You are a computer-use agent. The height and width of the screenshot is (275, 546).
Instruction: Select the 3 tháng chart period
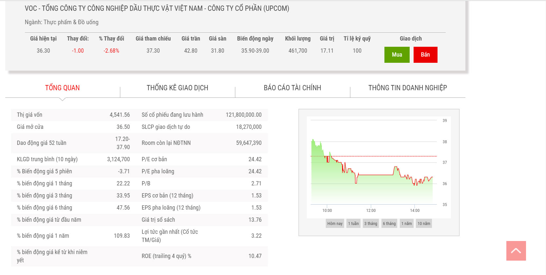pos(371,224)
